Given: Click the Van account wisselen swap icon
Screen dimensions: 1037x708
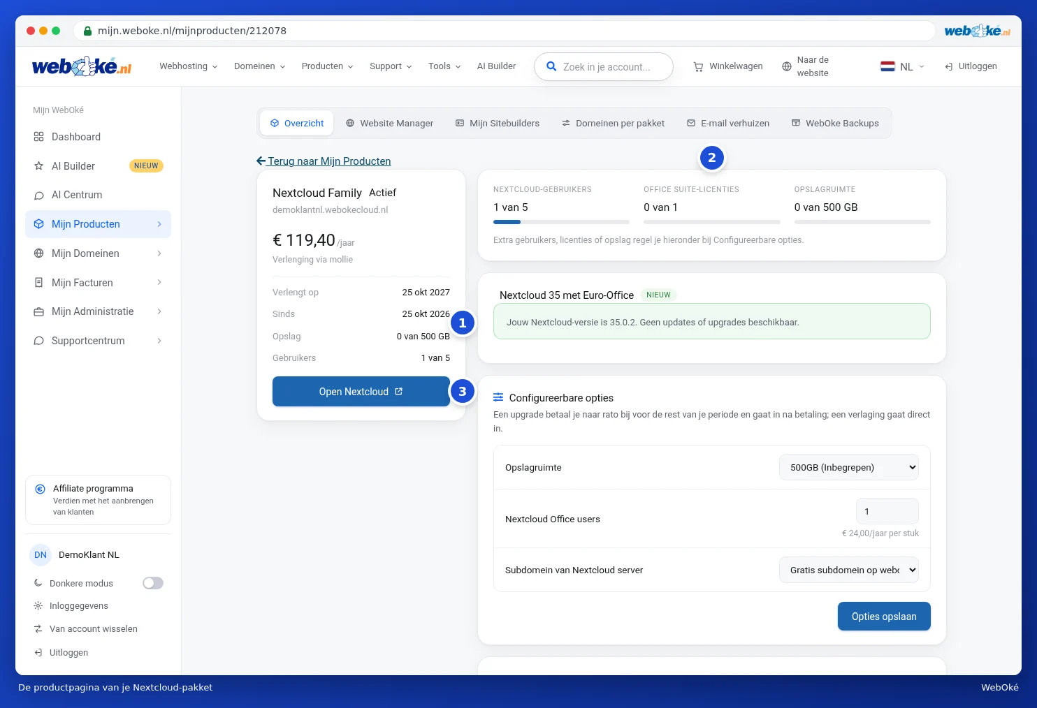Looking at the screenshot, I should (38, 629).
